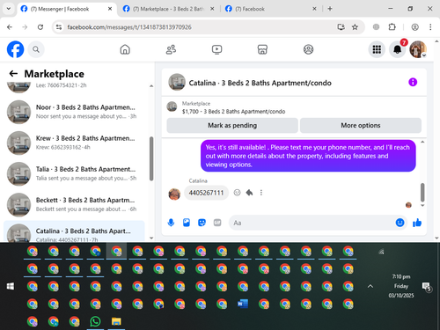Viewport: 440px width, 330px height.
Task: Open the Talia conversation
Action: click(x=74, y=173)
